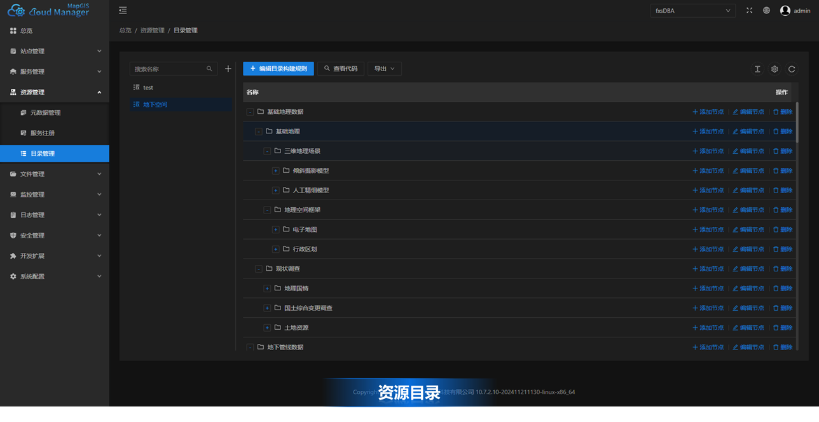Click the 开发扩展 puzzle icon

point(13,255)
